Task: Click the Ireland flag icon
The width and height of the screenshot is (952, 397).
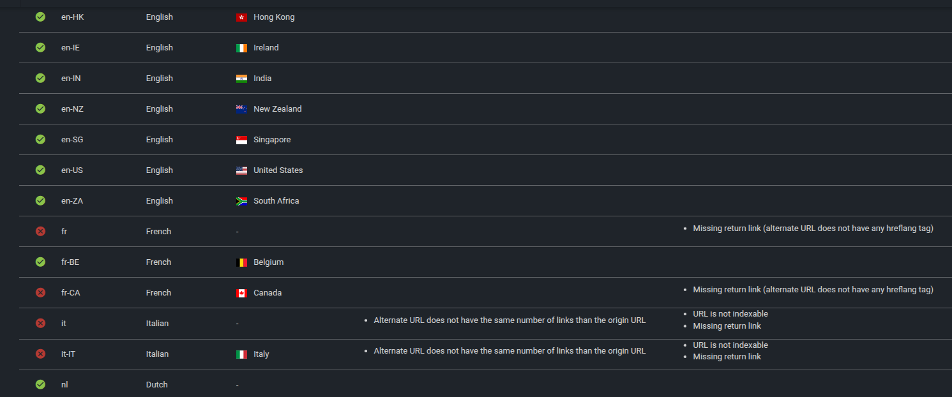Action: tap(241, 48)
